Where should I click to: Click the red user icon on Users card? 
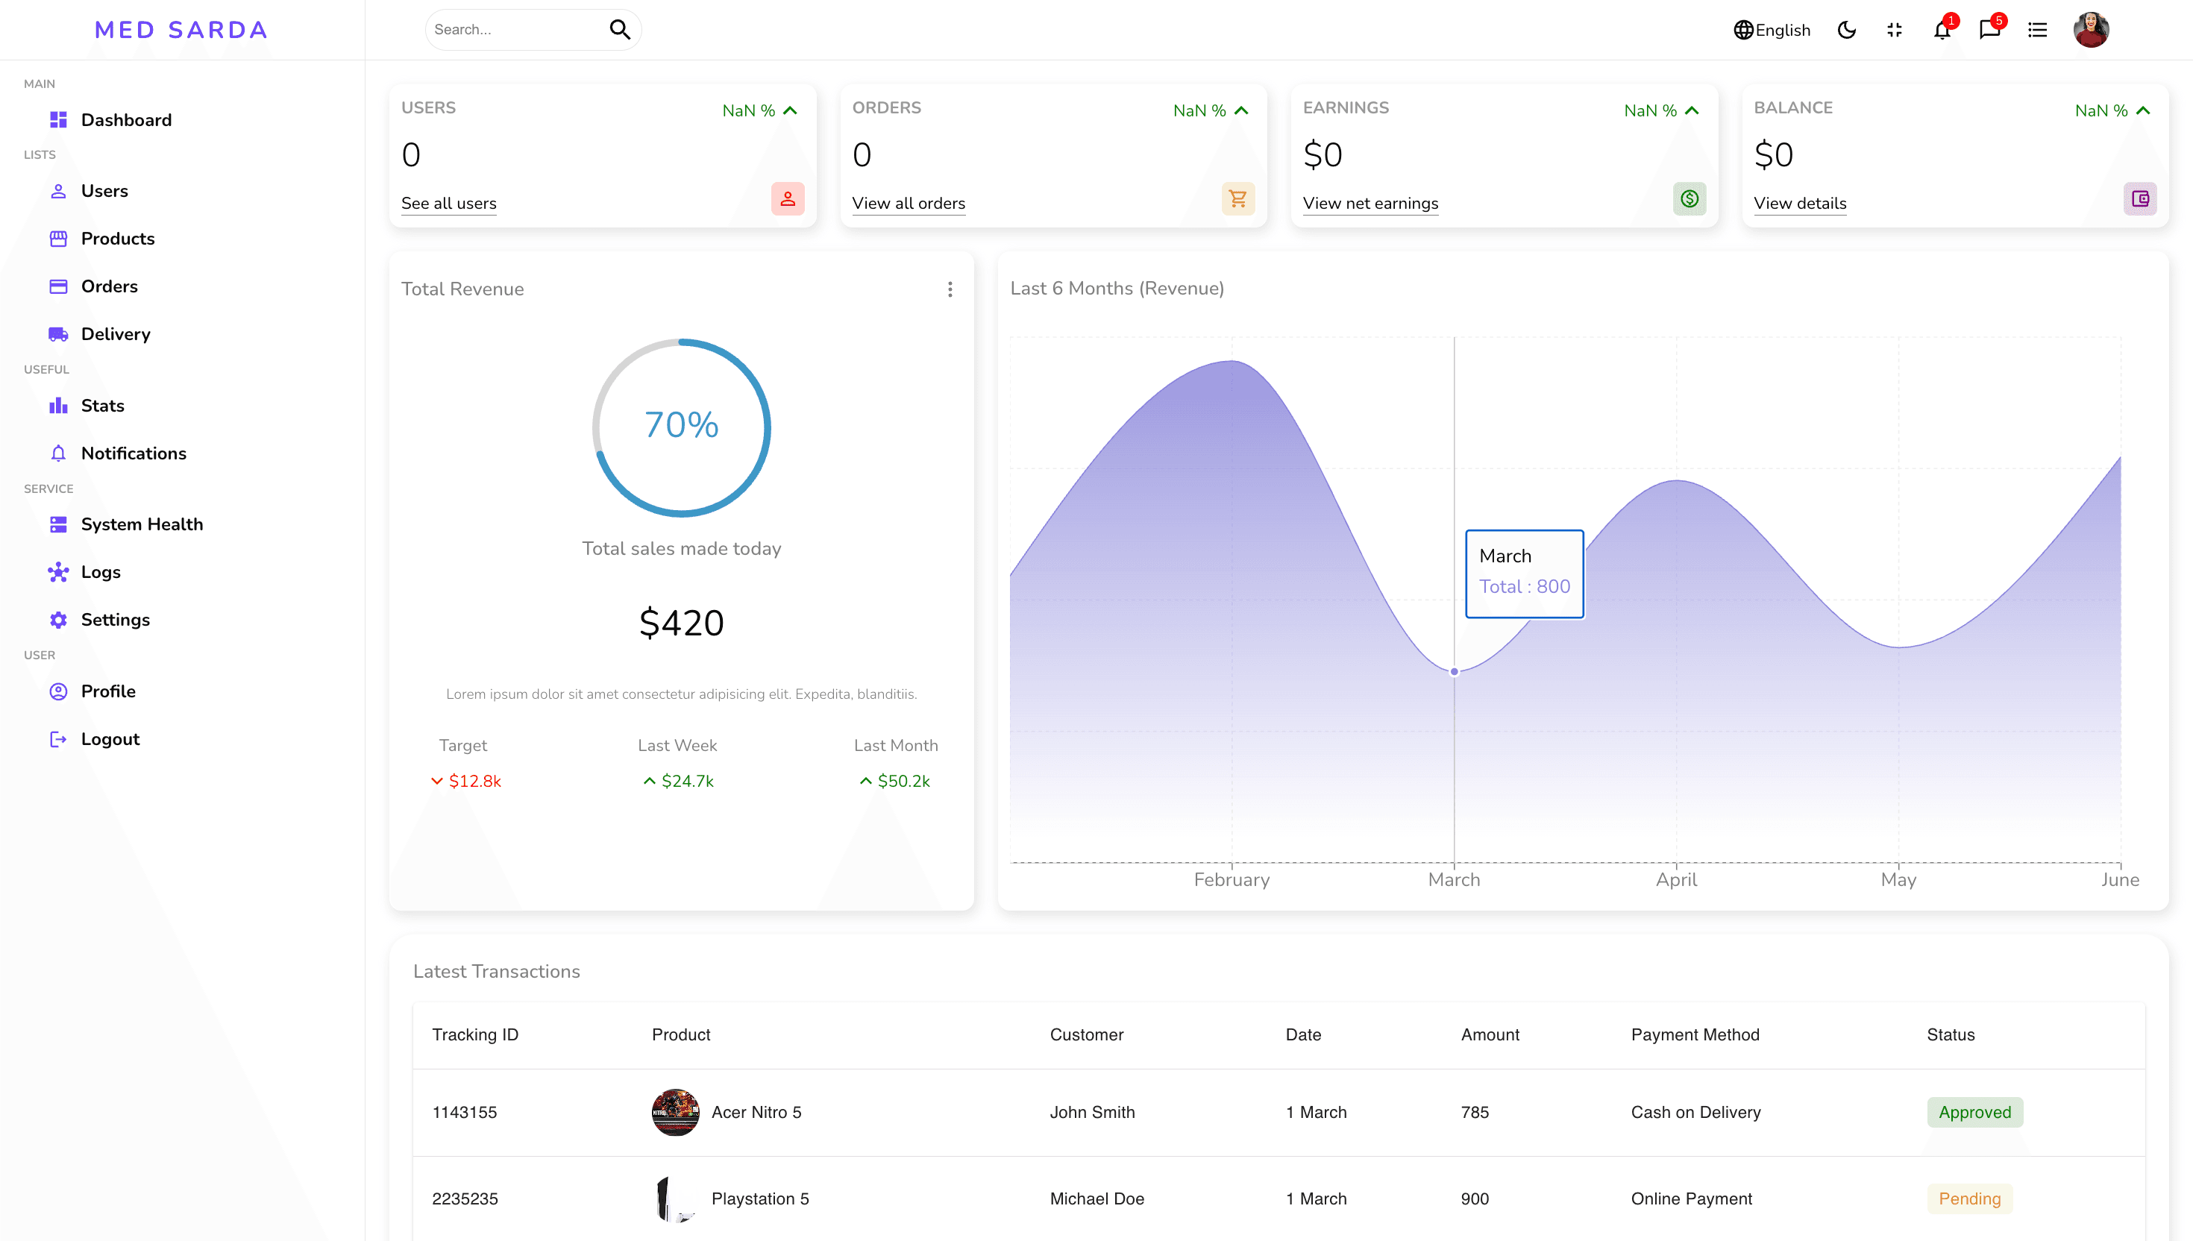(x=788, y=198)
